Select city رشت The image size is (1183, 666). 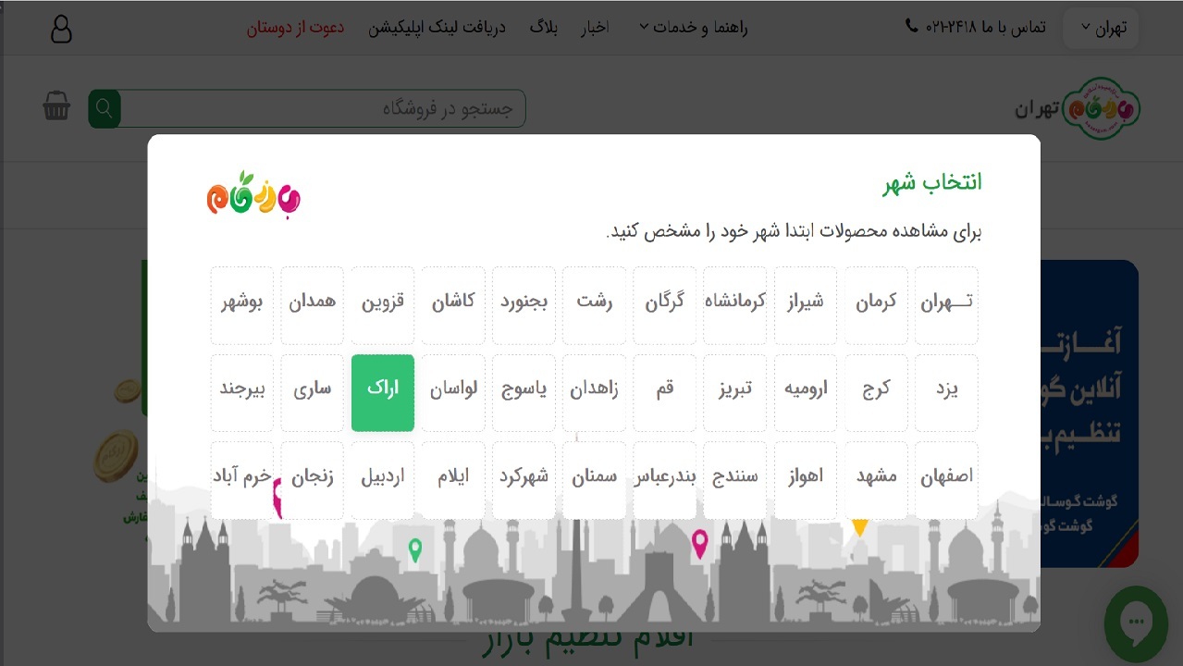594,305
